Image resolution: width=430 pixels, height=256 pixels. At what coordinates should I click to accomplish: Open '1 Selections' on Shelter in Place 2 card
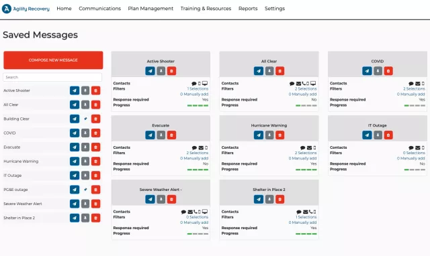[x=306, y=217]
